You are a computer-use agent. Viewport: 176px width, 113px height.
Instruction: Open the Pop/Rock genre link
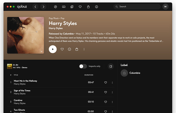point(54,18)
